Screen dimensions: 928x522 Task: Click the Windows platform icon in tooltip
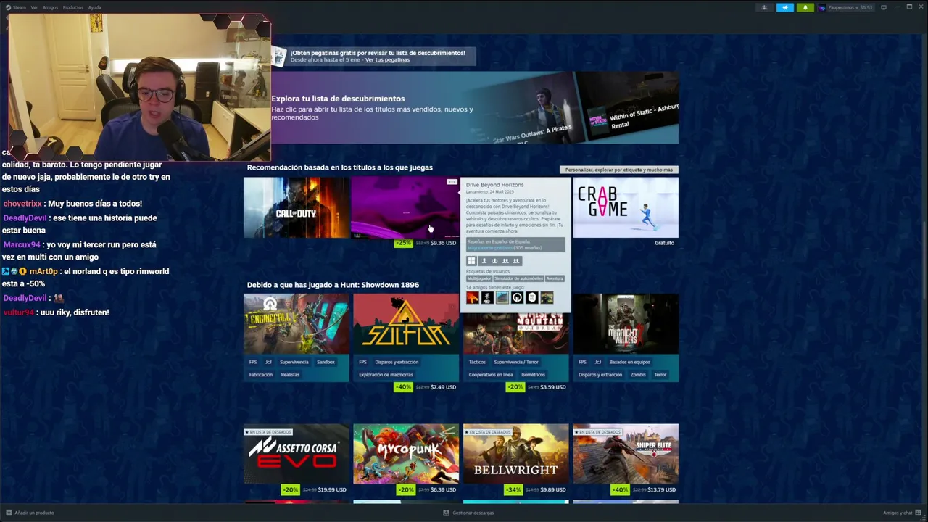[x=471, y=261]
